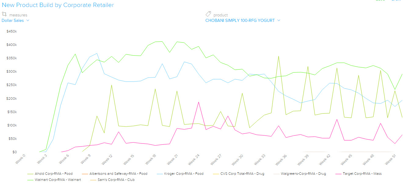Click the $0 y-axis label
This screenshot has width=407, height=183.
tap(14, 152)
